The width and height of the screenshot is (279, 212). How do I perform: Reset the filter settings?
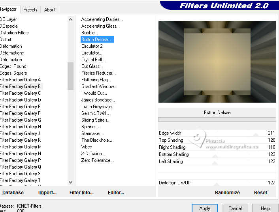(x=260, y=192)
